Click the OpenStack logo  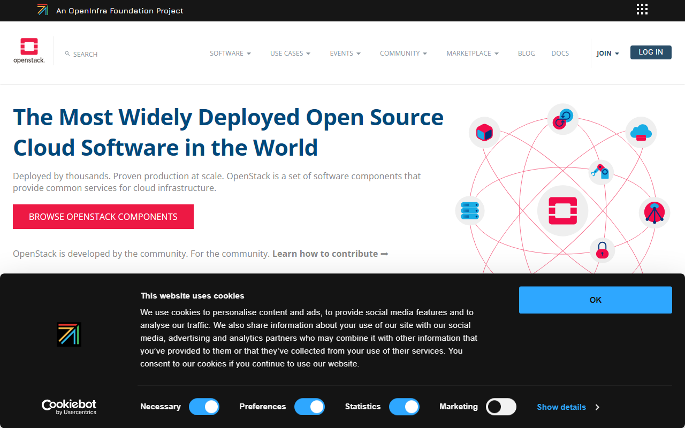tap(29, 51)
